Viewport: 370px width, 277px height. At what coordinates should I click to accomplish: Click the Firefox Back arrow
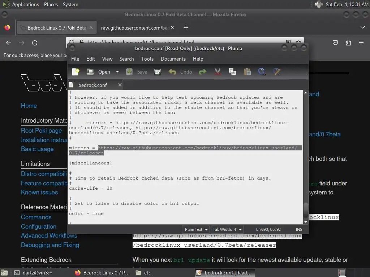[x=9, y=43]
